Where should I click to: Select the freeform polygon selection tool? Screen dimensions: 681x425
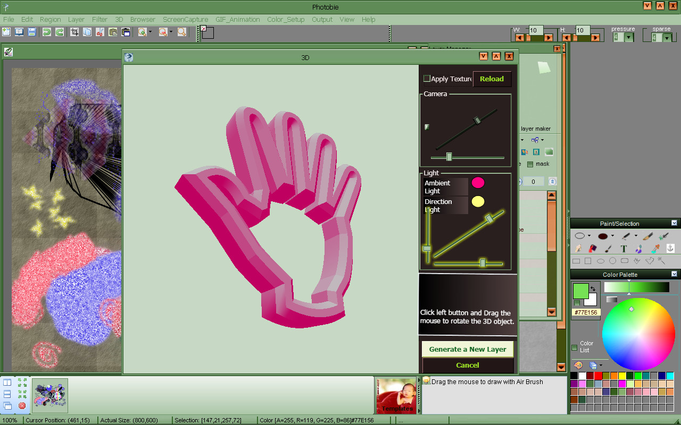coord(649,261)
